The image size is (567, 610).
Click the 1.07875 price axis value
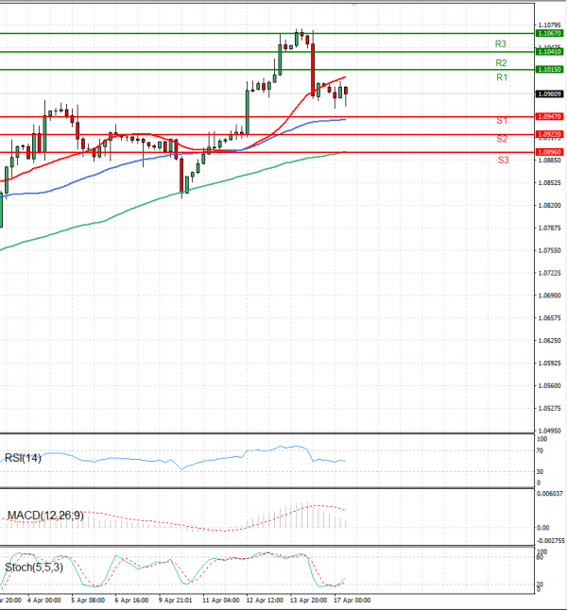(549, 228)
